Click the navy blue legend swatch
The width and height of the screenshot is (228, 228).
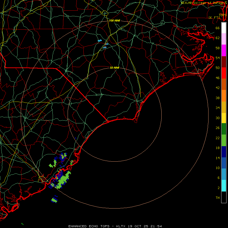(x=224, y=152)
